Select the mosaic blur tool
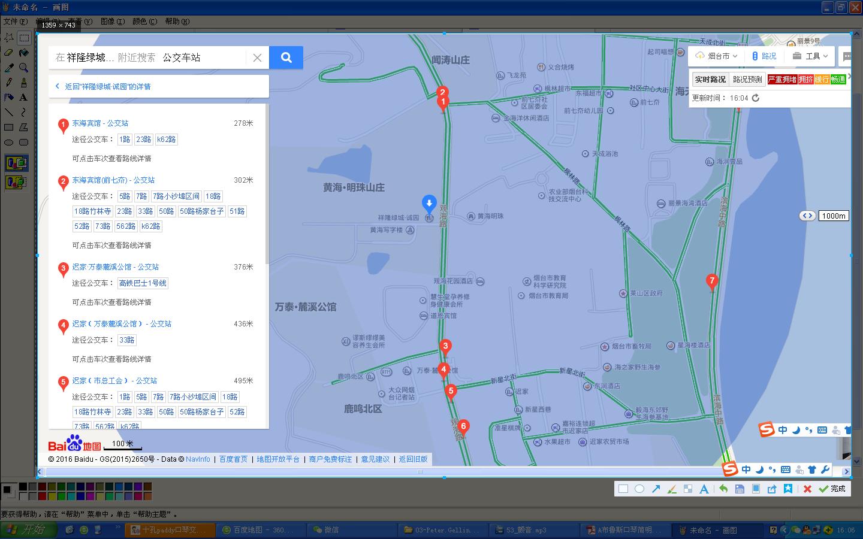Screen dimensions: 863x539 point(688,489)
